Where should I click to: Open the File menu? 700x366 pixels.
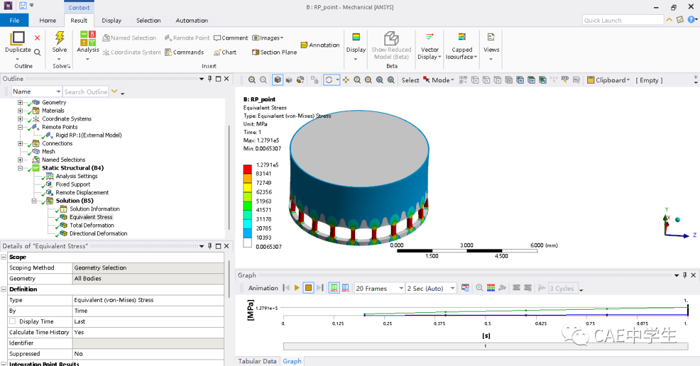pos(14,20)
